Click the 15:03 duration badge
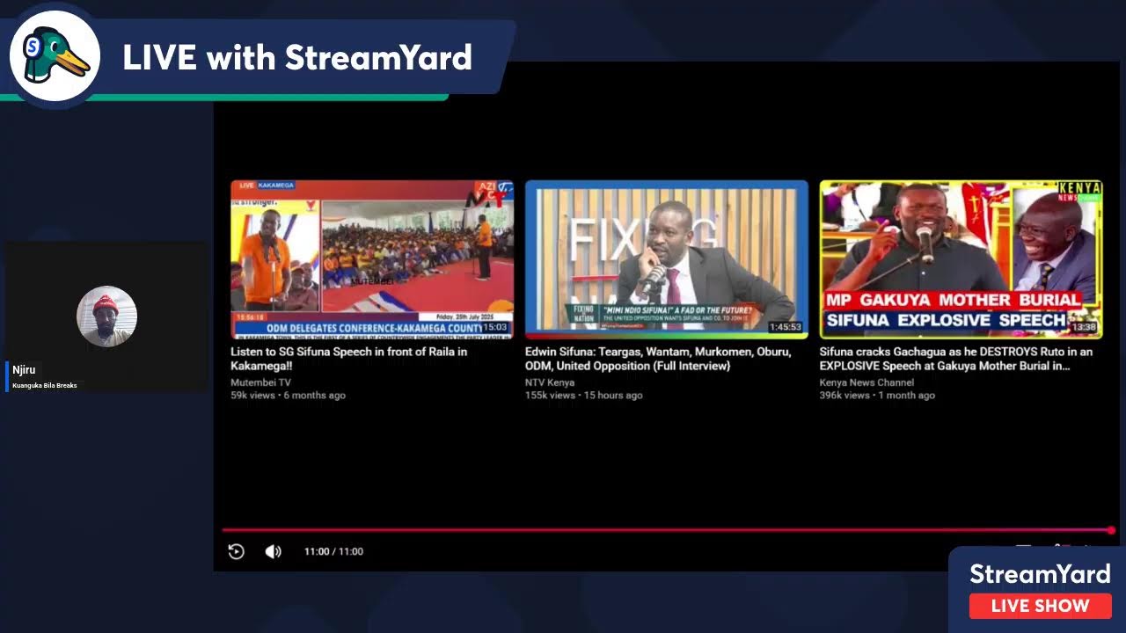 coord(495,327)
